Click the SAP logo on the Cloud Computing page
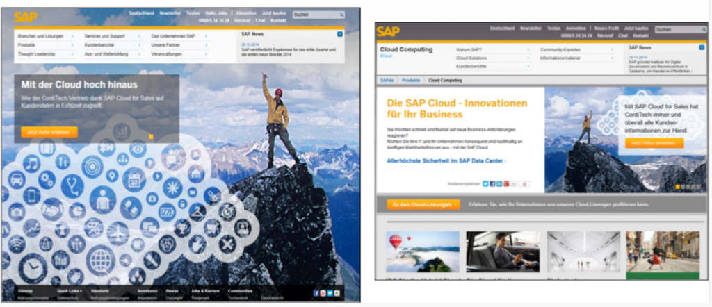This screenshot has height=307, width=712. tap(388, 32)
